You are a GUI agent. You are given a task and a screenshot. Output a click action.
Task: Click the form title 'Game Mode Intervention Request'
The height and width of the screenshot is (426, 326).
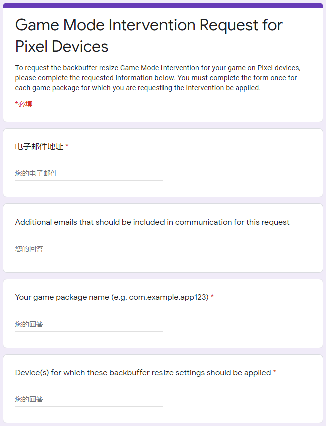(148, 25)
